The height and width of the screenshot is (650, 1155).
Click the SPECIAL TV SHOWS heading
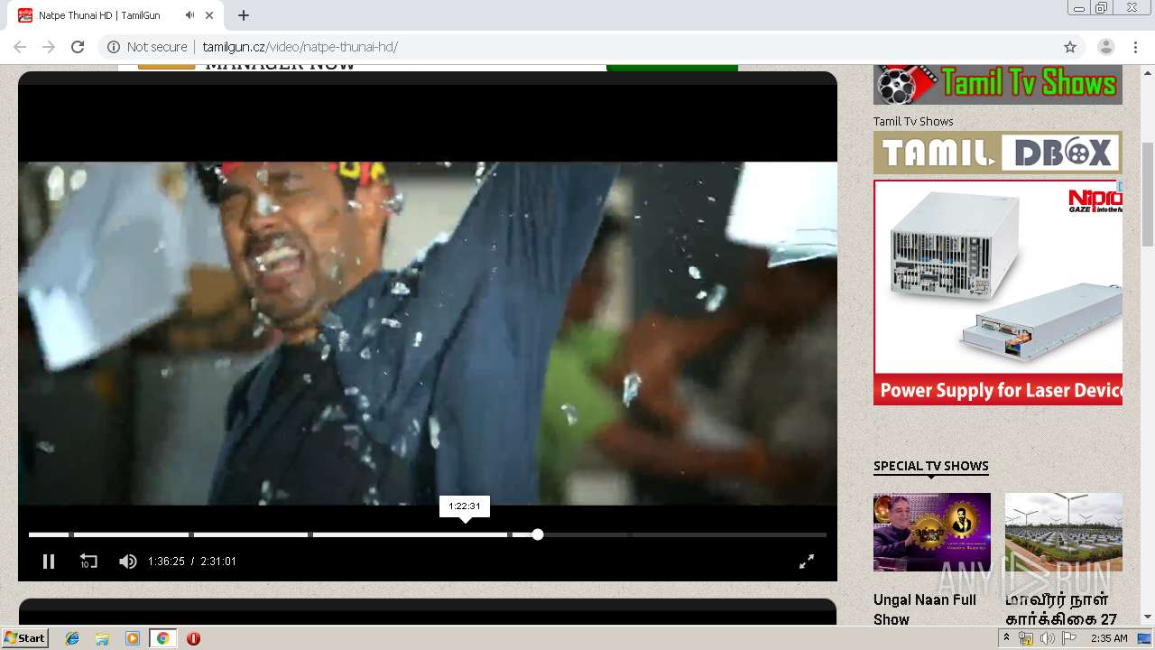[x=931, y=466]
